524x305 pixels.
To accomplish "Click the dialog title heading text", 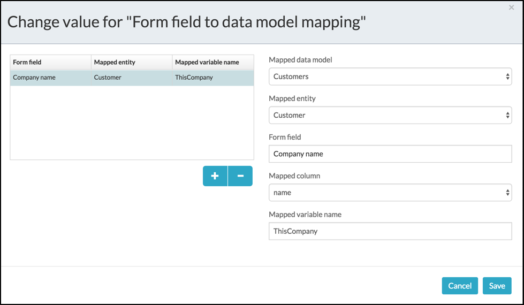I will (186, 22).
